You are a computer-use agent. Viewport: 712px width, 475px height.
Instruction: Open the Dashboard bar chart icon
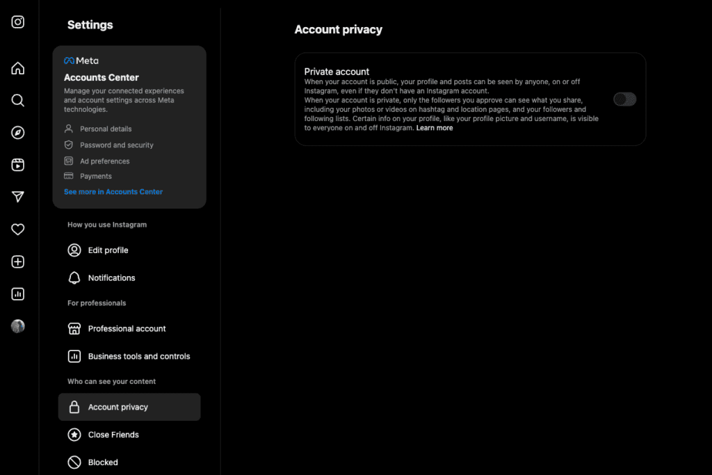tap(18, 294)
